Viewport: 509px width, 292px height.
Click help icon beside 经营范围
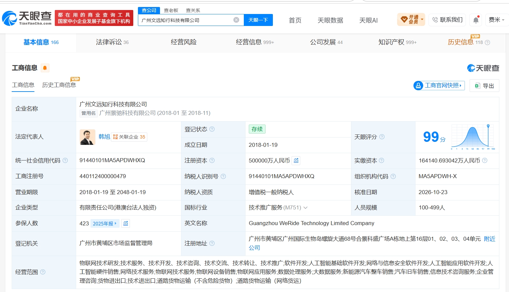coord(43,272)
